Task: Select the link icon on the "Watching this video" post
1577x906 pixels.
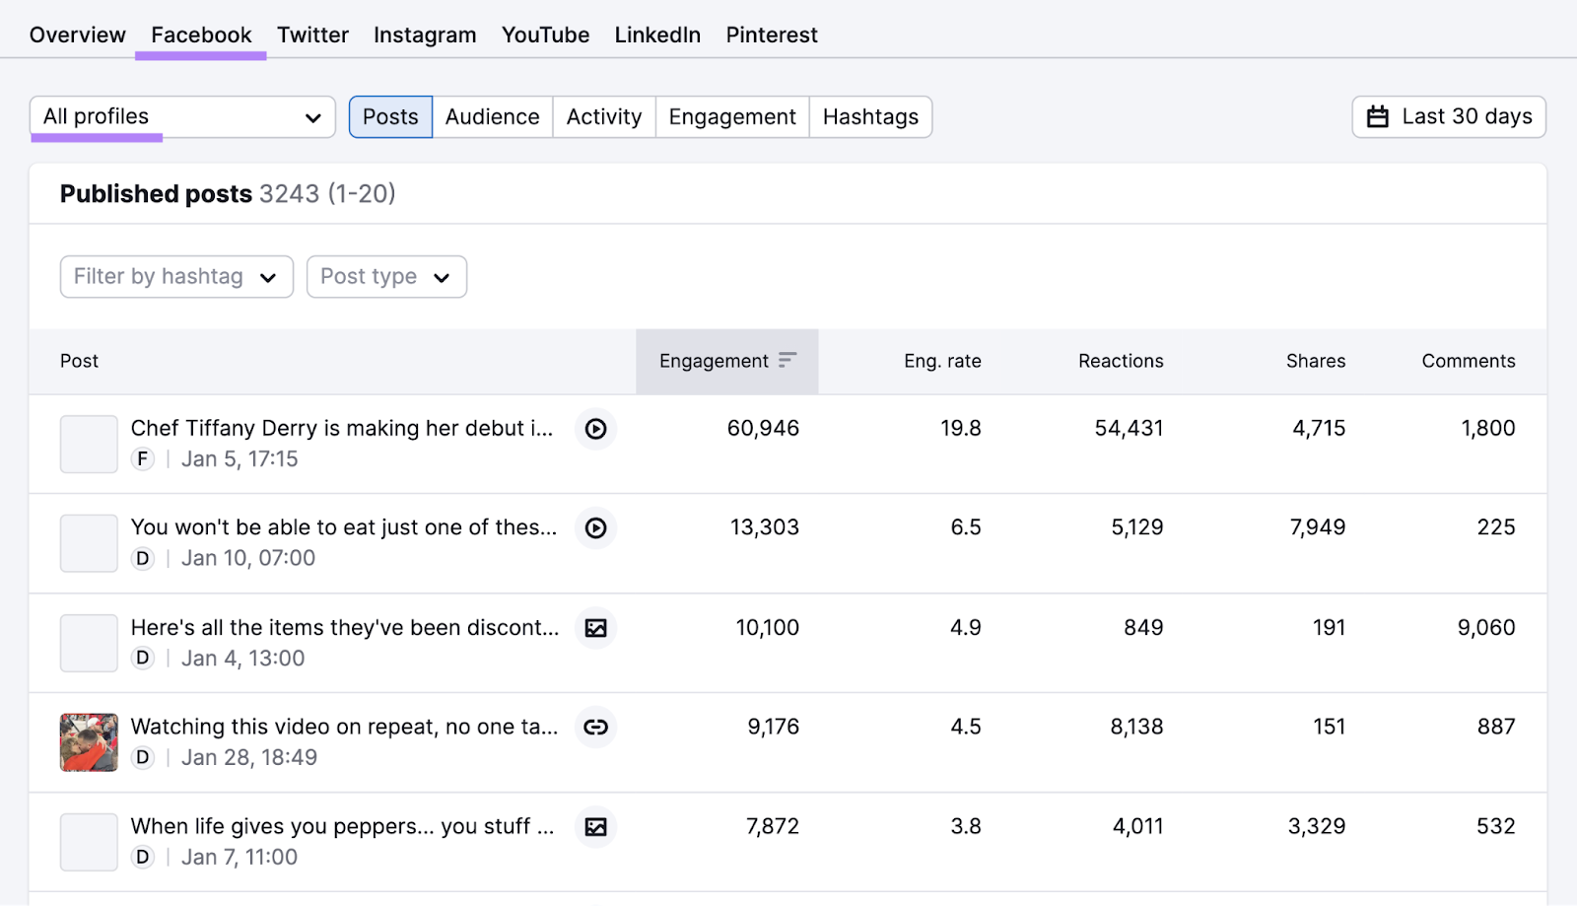Action: tap(595, 728)
